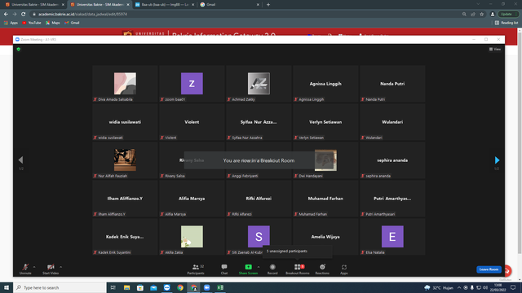
Task: Open Windows notification center
Action: 513,287
